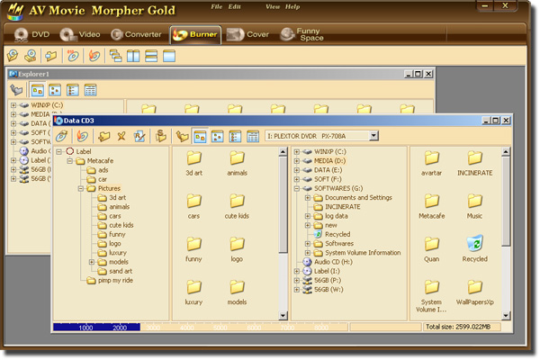540x360 pixels.
Task: Expand Documents and Settings folder
Action: click(x=308, y=198)
